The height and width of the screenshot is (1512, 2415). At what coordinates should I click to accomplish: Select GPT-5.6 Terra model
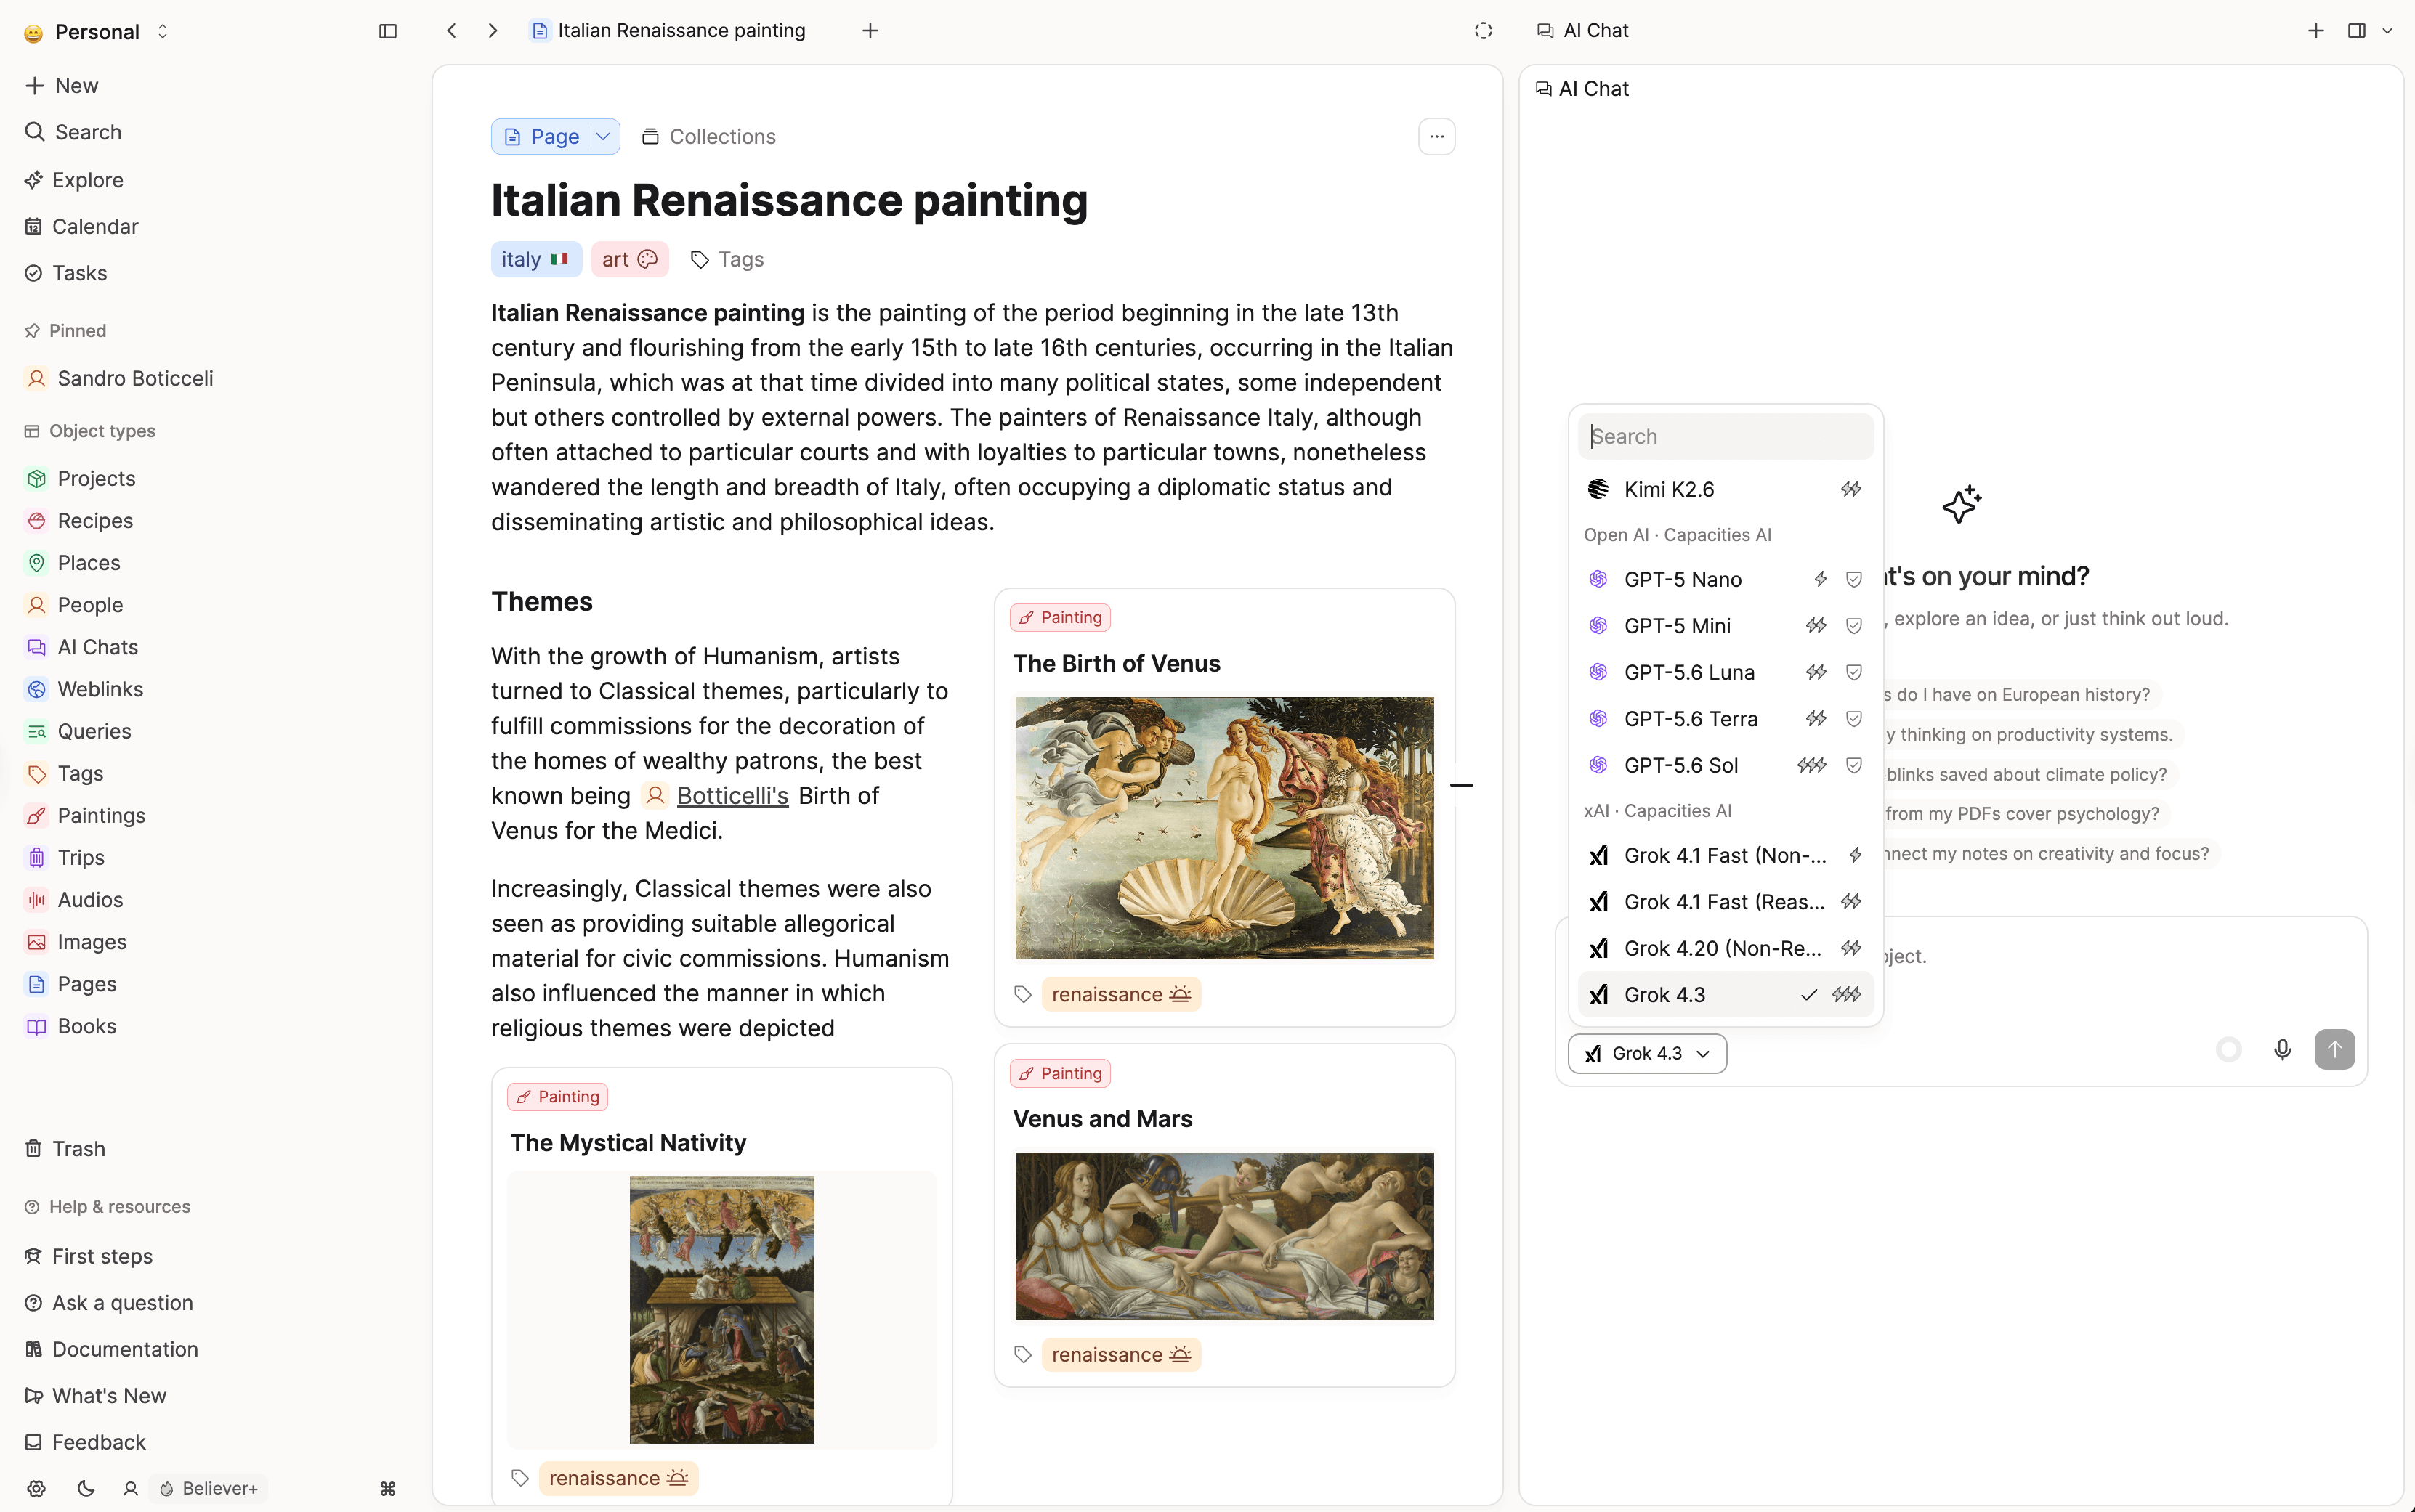(1725, 719)
